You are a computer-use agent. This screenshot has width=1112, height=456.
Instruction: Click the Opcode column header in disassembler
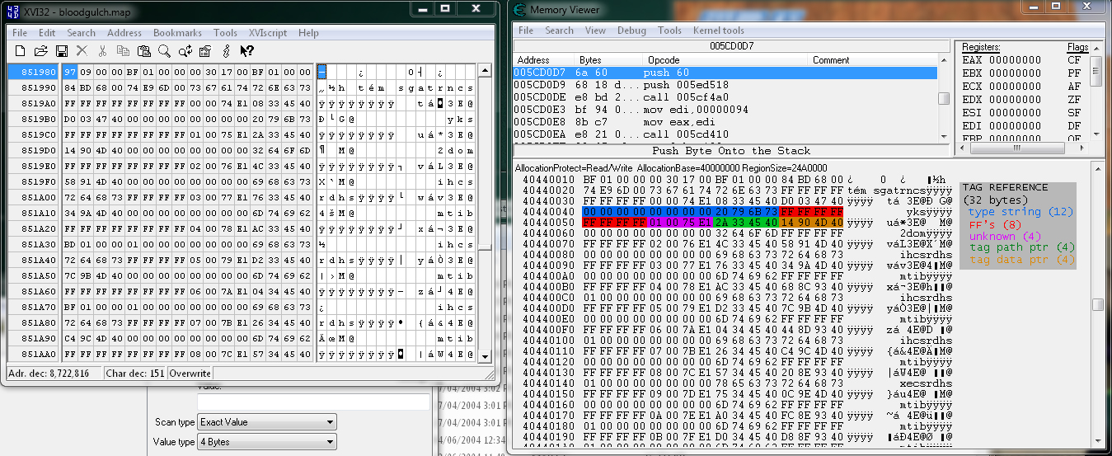pos(725,60)
